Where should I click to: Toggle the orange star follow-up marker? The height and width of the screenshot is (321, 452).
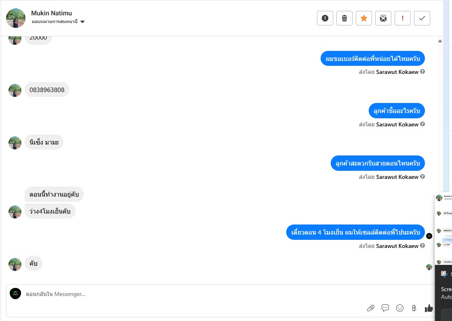click(364, 18)
